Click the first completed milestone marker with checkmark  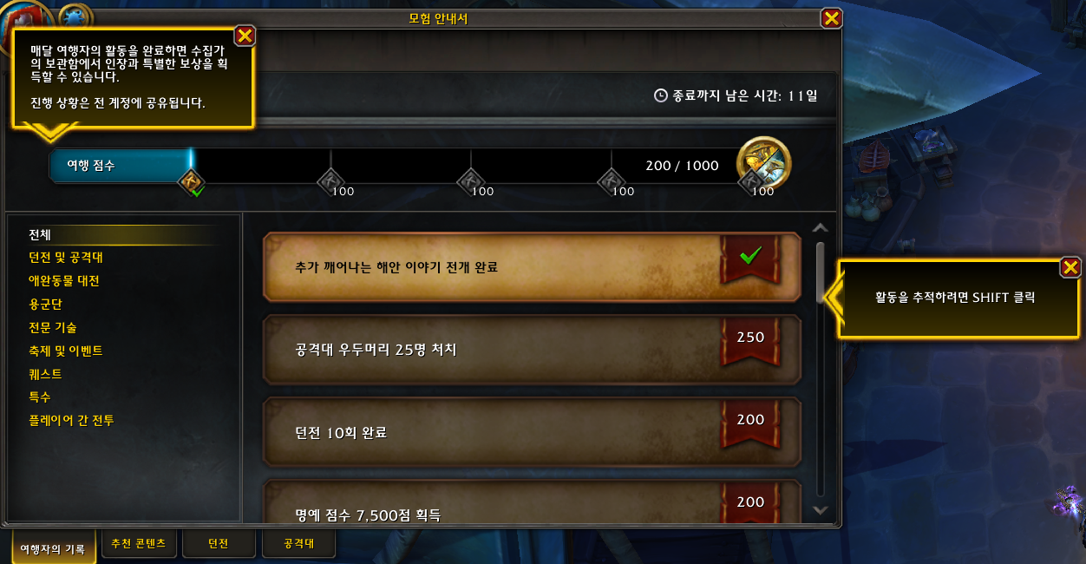[x=191, y=181]
